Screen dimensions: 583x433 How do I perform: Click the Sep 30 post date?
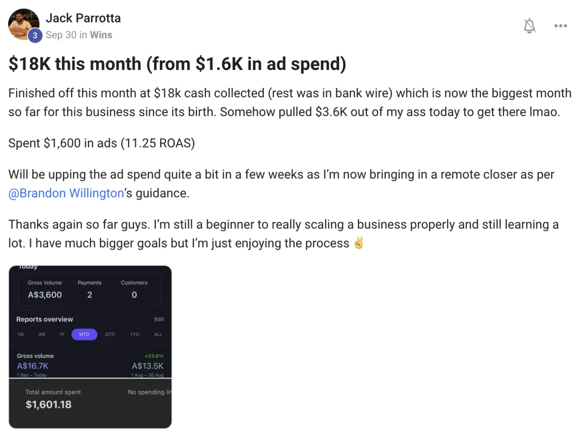(61, 35)
